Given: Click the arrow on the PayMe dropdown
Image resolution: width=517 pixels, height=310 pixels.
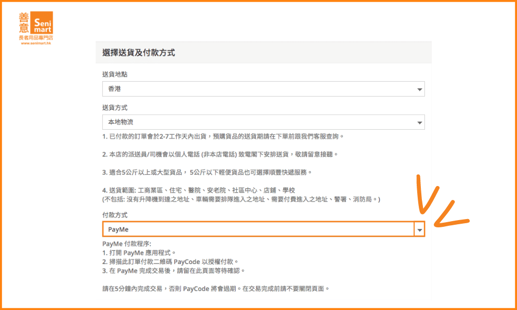Looking at the screenshot, I should tap(420, 230).
